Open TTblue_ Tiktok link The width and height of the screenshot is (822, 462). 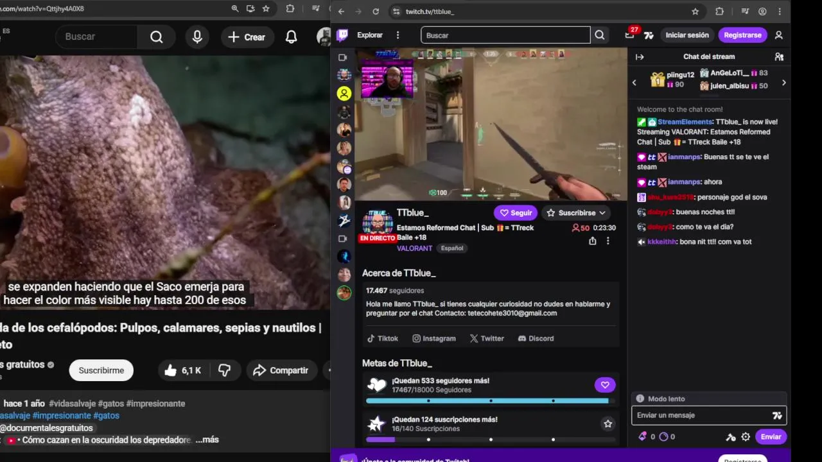pos(383,338)
